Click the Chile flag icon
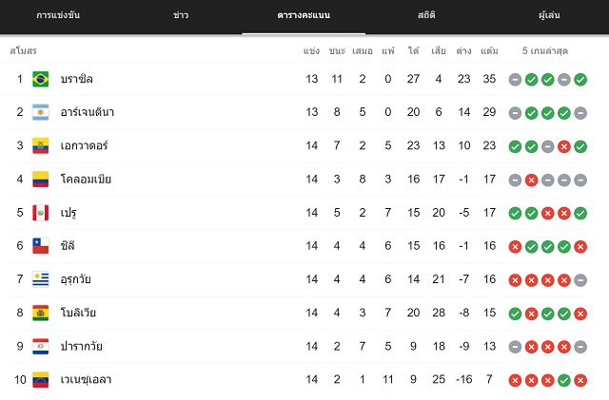Viewport: 609px width, 400px height. coord(40,245)
